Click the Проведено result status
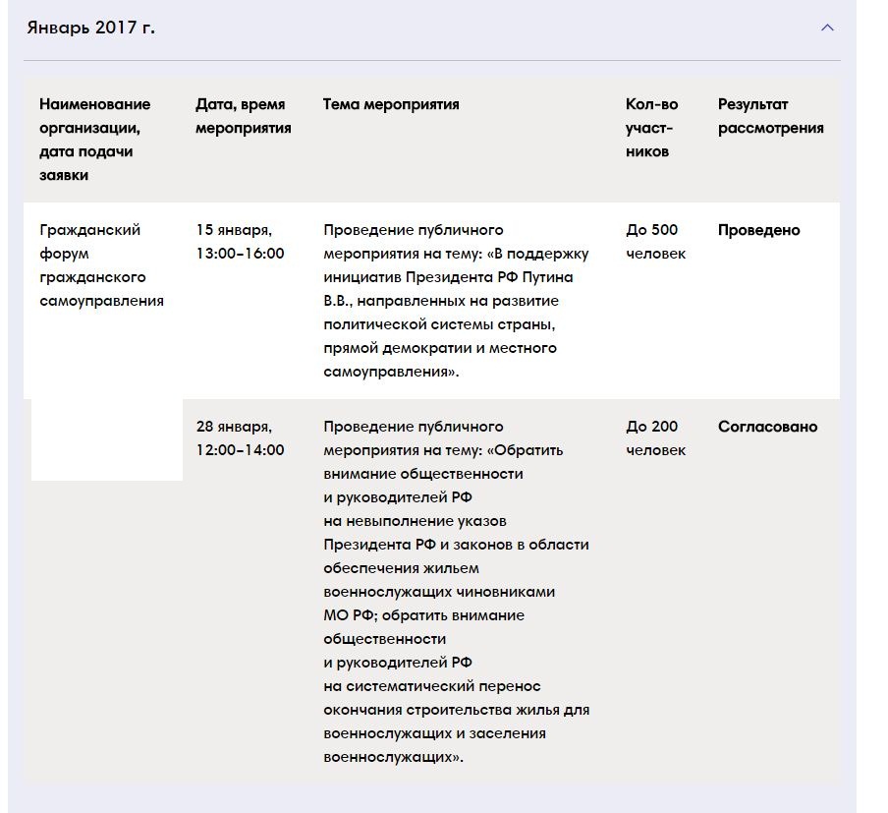This screenshot has height=813, width=888. [758, 230]
